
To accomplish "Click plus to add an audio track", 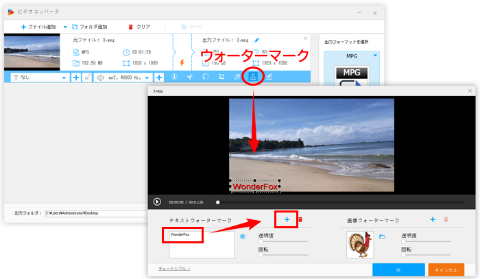I will [159, 77].
